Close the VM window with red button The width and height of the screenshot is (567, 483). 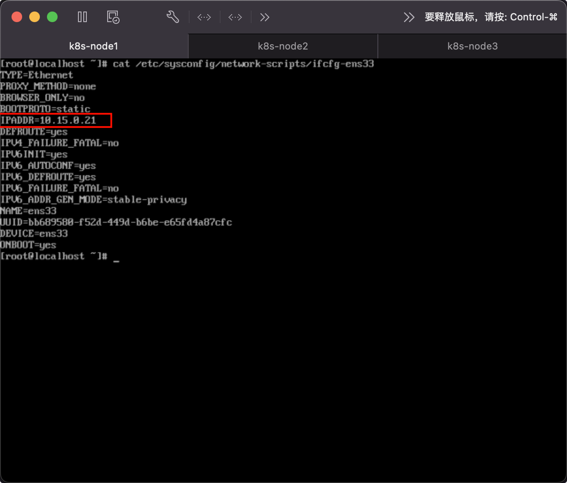pos(17,17)
